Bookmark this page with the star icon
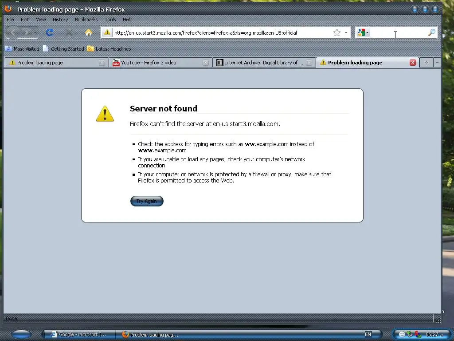This screenshot has width=454, height=341. [337, 32]
